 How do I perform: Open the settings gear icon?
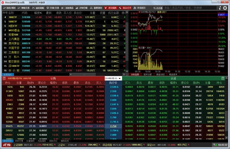tap(225, 8)
